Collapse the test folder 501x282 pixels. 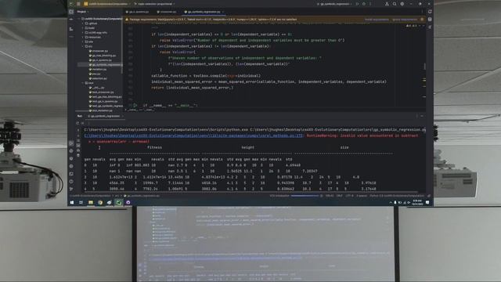[x=83, y=83]
